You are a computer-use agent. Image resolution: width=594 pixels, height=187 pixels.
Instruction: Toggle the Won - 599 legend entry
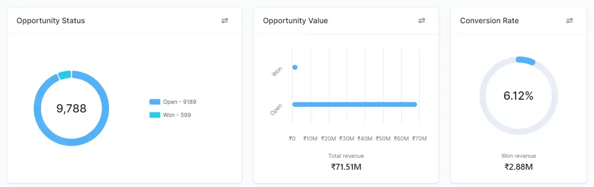pyautogui.click(x=170, y=115)
